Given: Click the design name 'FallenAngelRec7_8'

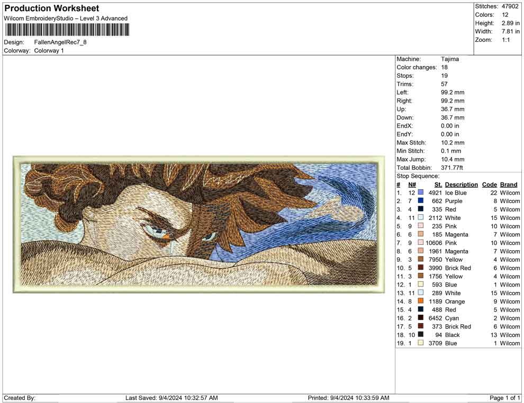Looking at the screenshot, I should [x=60, y=42].
